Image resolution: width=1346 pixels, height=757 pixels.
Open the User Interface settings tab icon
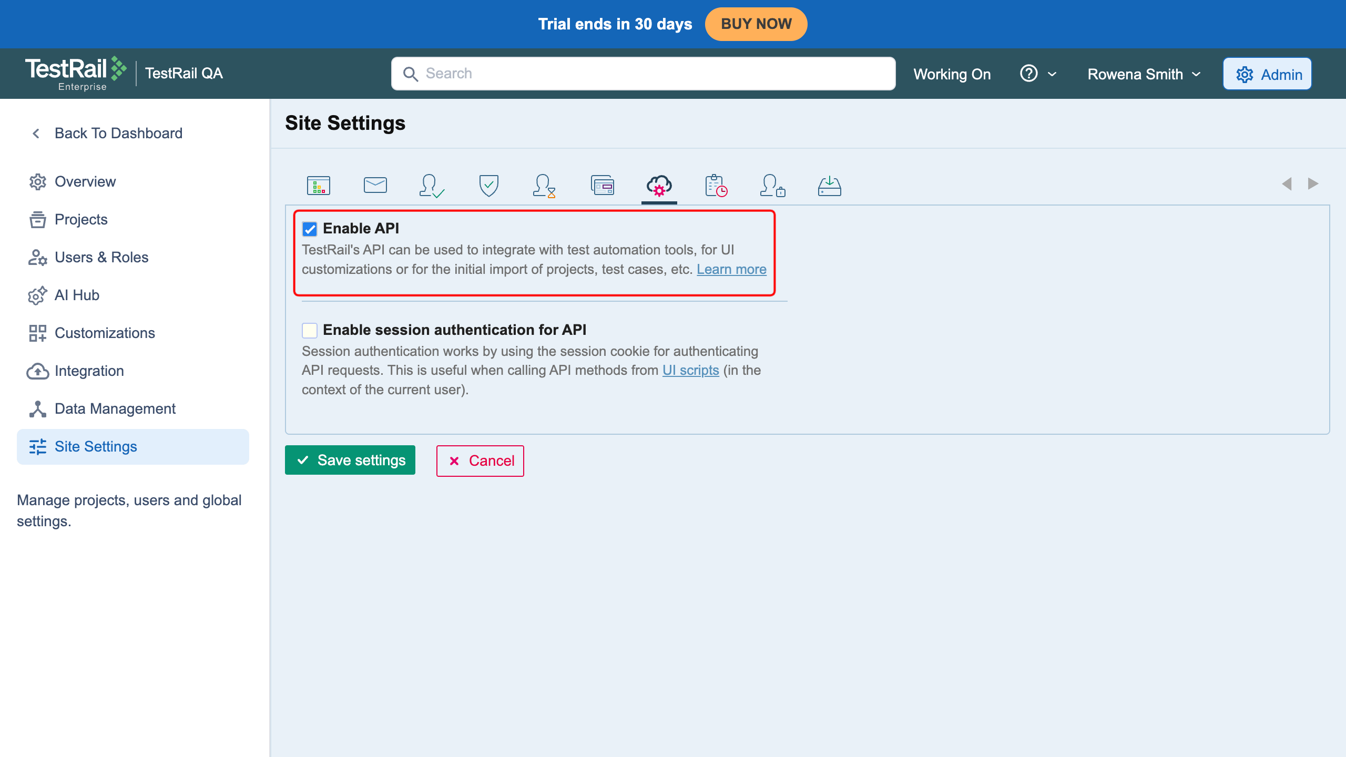tap(603, 186)
